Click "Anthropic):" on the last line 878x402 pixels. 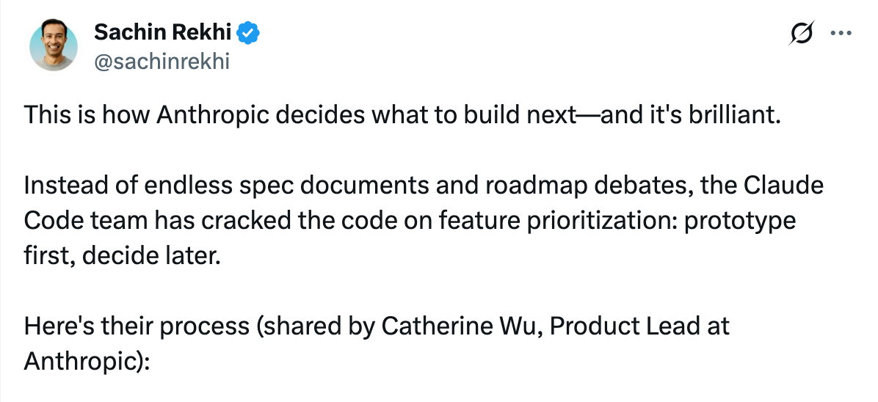(86, 360)
